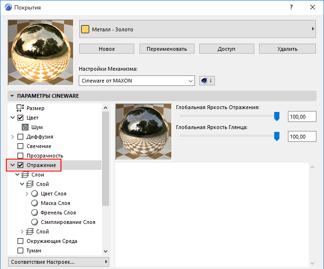Click the Новое button
This screenshot has width=324, height=269.
(x=107, y=49)
